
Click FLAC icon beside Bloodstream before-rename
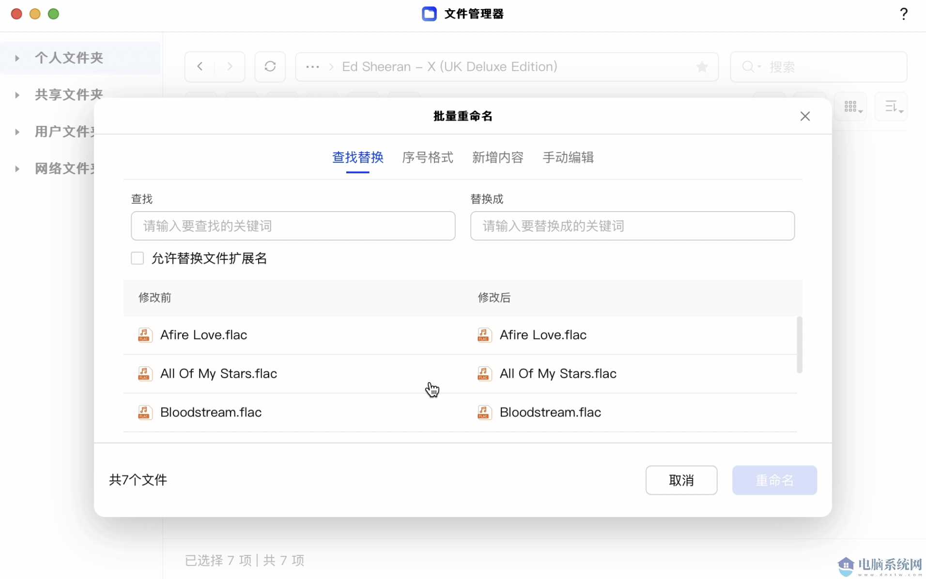(144, 412)
